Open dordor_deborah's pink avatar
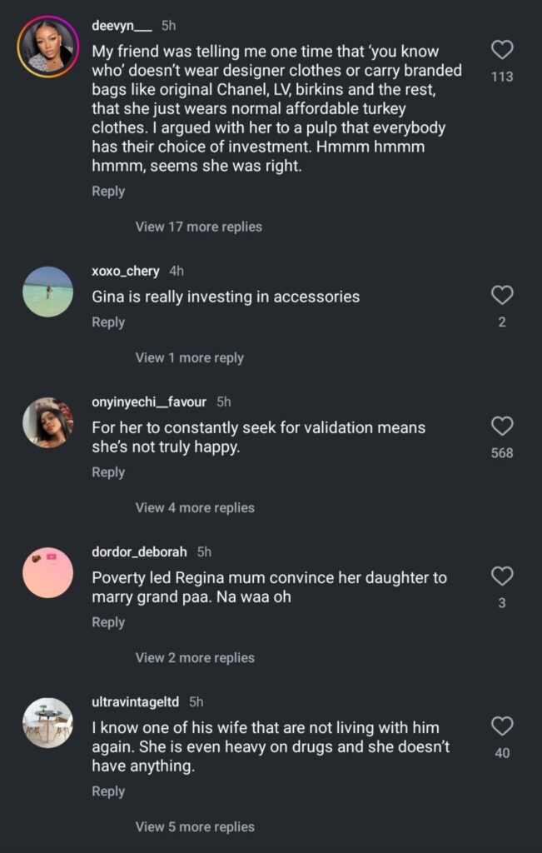 click(x=47, y=572)
